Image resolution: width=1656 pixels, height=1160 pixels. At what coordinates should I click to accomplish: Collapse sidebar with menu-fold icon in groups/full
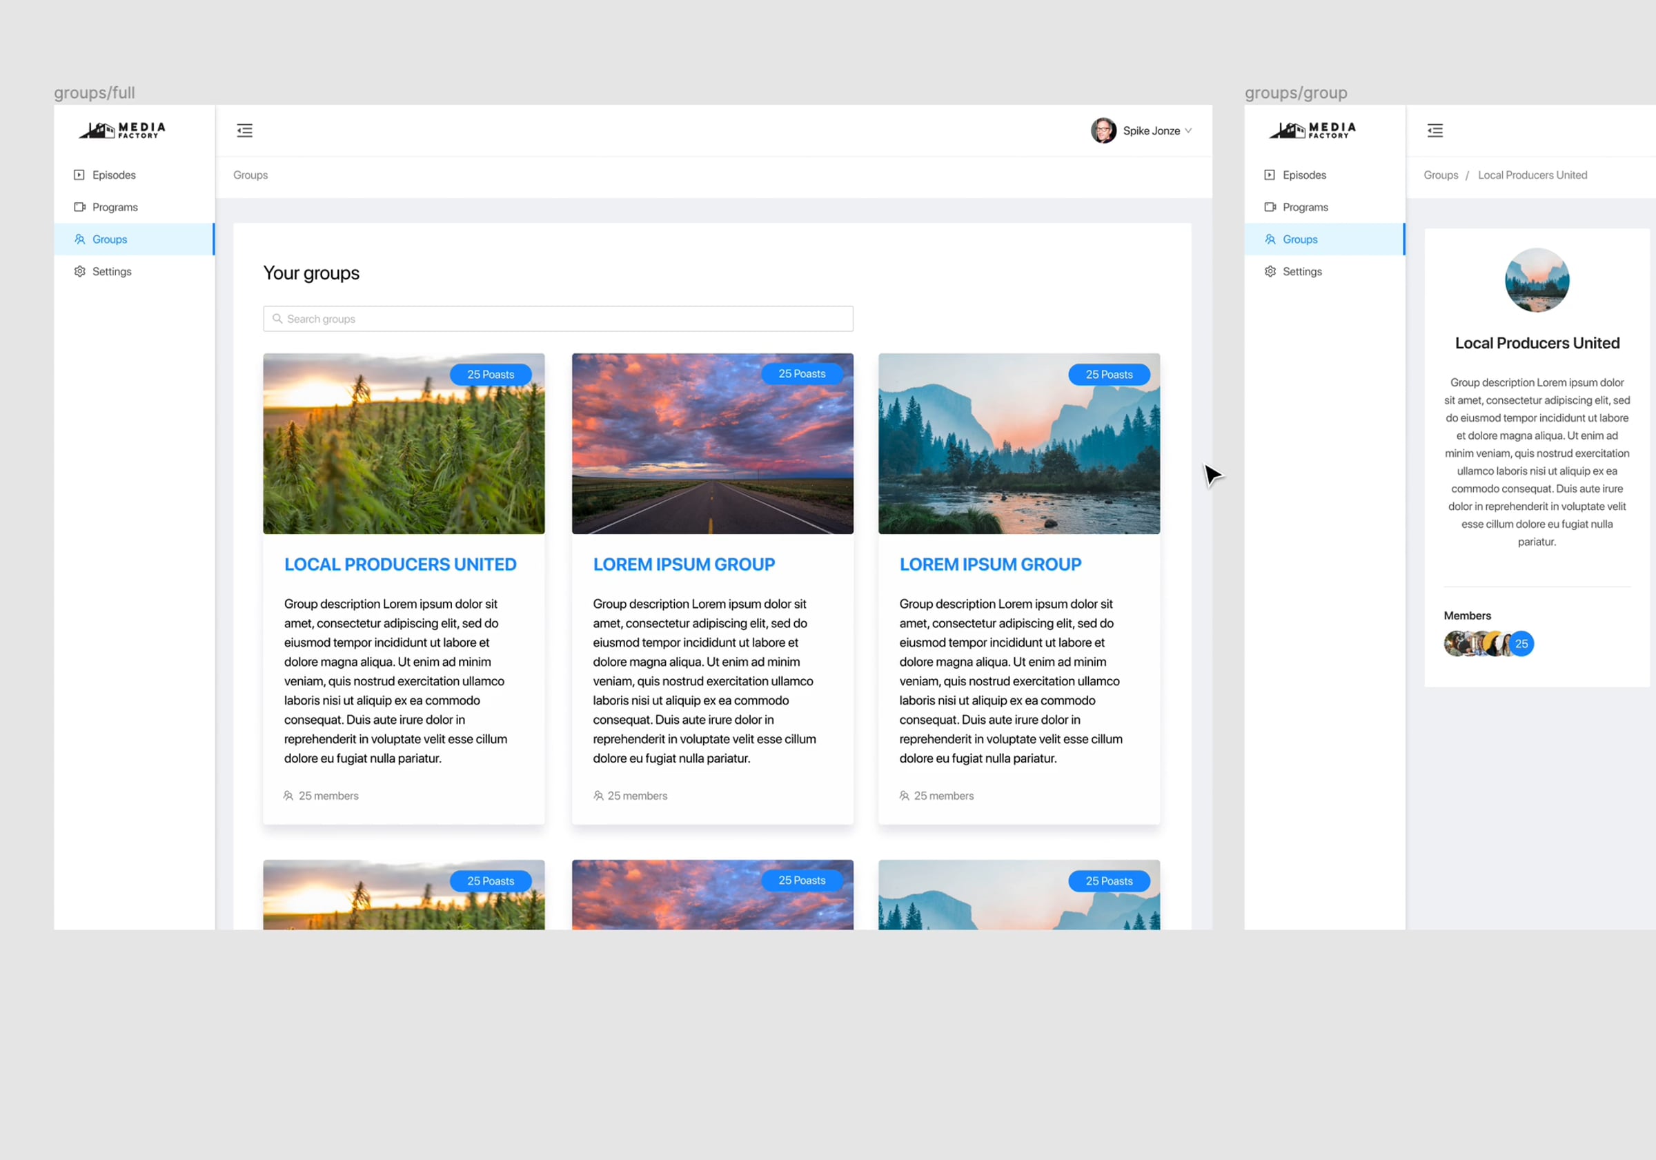[x=244, y=130]
